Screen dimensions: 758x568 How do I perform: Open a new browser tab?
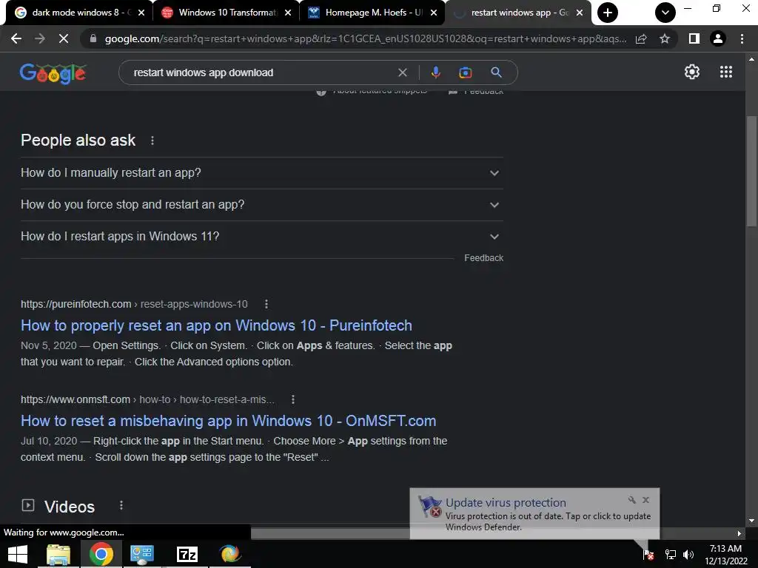pyautogui.click(x=608, y=13)
